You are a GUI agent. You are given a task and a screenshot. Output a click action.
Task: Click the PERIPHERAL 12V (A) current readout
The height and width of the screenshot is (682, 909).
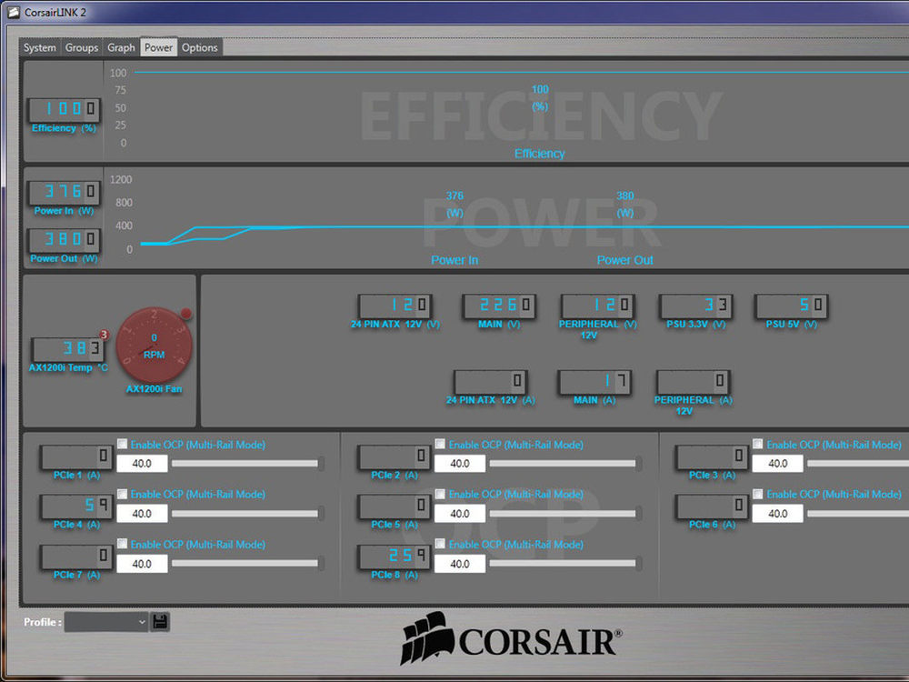point(693,382)
